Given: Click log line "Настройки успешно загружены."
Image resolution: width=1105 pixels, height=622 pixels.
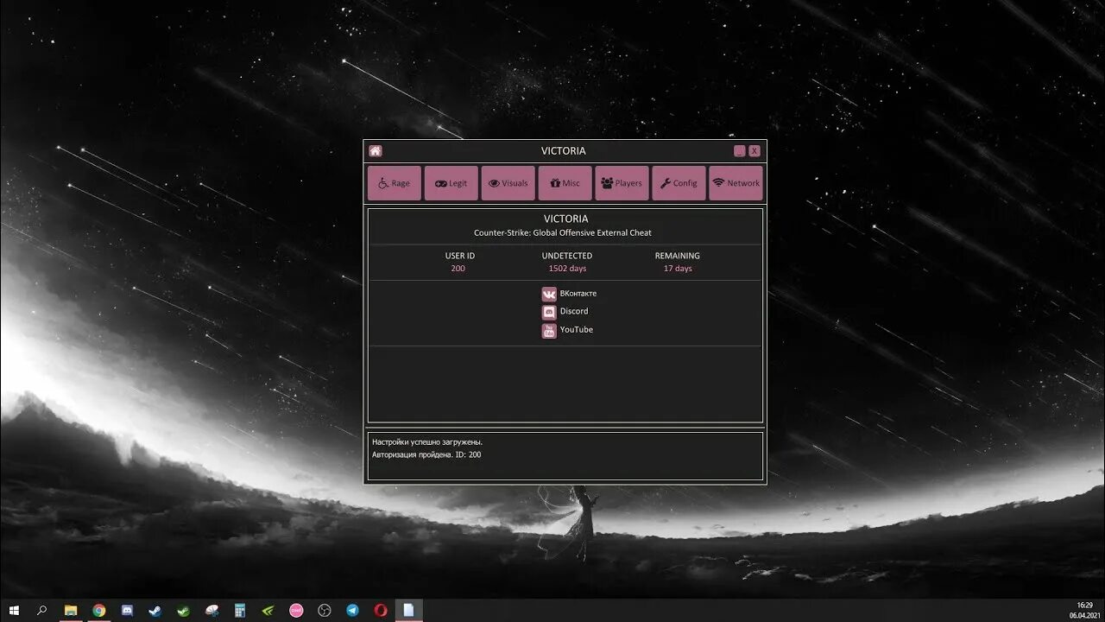Looking at the screenshot, I should click(x=427, y=442).
